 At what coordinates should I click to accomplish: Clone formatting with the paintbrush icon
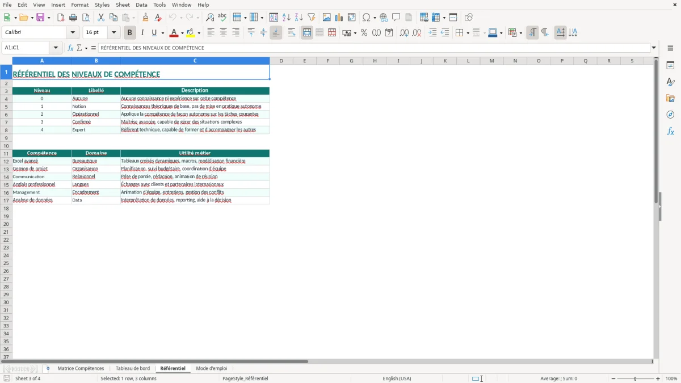(x=145, y=18)
